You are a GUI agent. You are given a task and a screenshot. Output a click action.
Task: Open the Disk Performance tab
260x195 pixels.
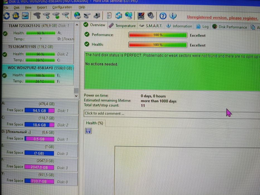(x=230, y=27)
